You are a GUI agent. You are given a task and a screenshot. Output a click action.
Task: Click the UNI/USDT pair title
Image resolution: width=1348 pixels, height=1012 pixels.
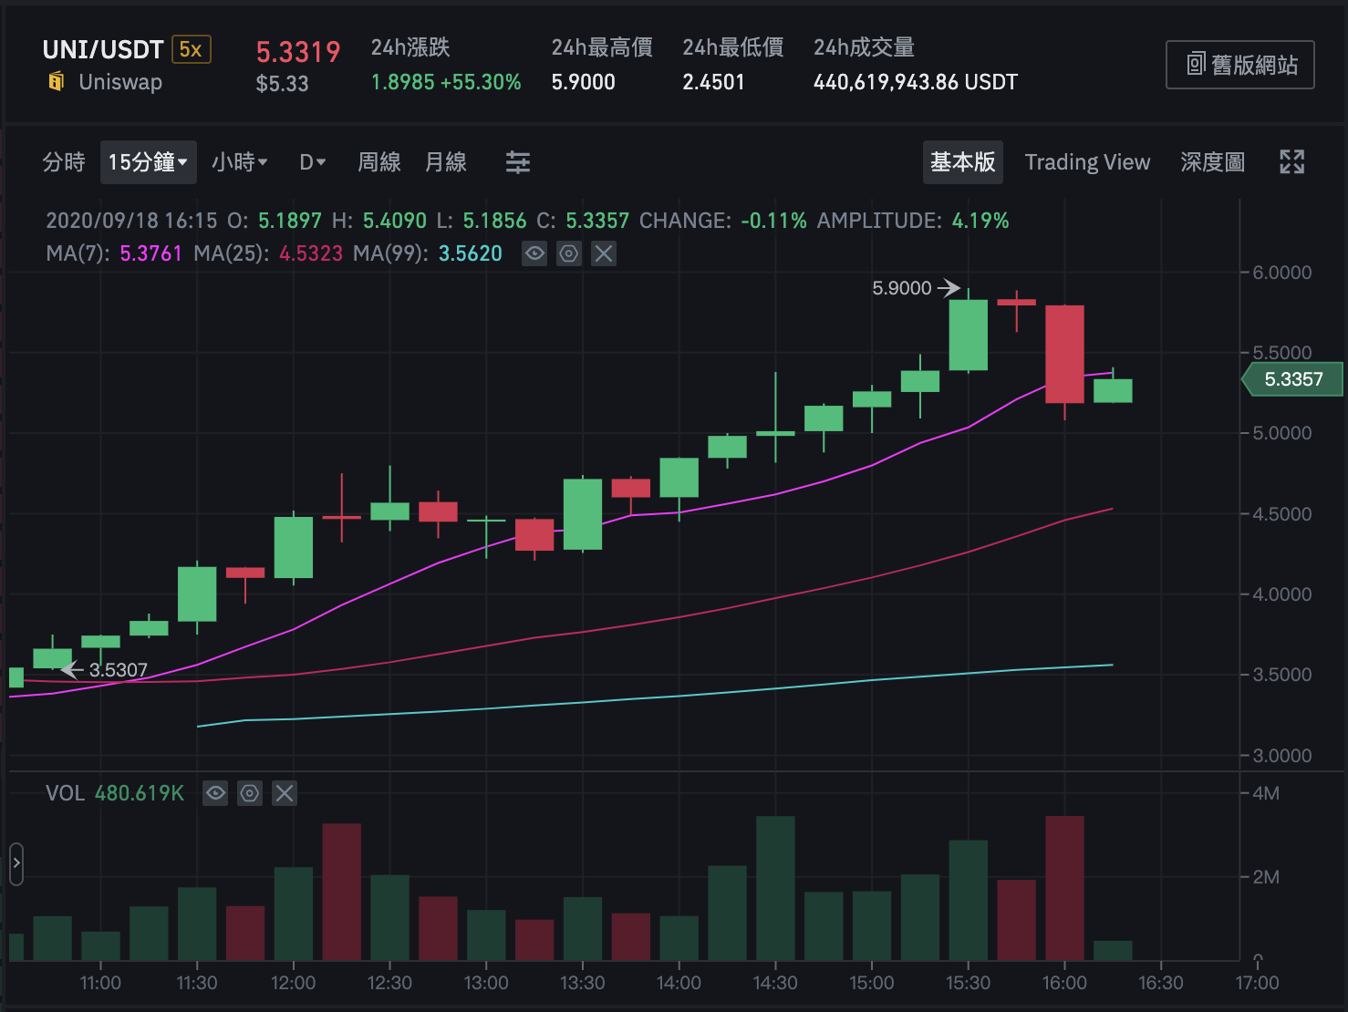103,49
